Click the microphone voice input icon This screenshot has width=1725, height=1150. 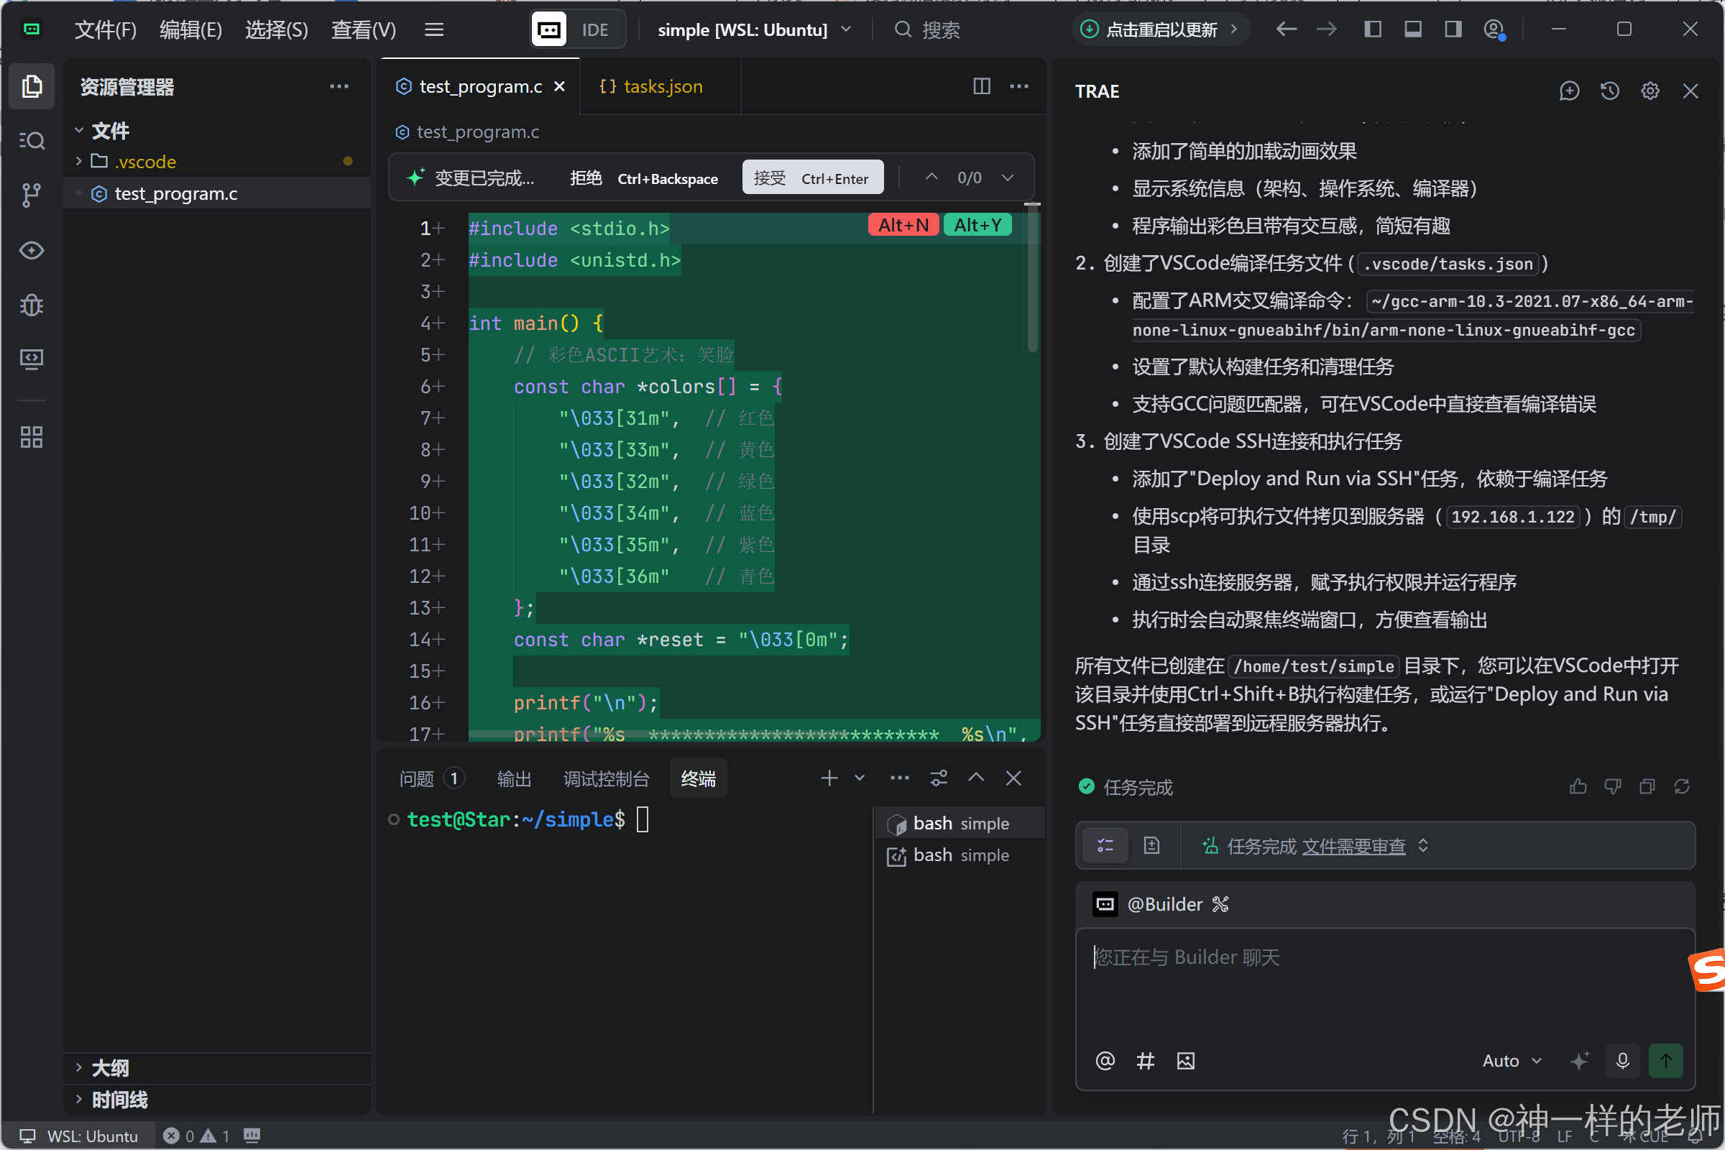pyautogui.click(x=1622, y=1061)
